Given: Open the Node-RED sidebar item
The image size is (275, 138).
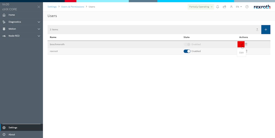Looking at the screenshot, I should pyautogui.click(x=21, y=36).
